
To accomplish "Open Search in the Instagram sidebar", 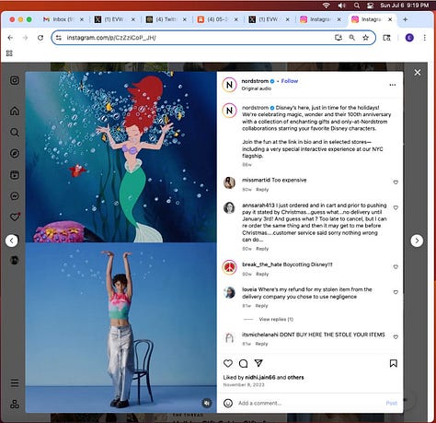I will point(15,133).
